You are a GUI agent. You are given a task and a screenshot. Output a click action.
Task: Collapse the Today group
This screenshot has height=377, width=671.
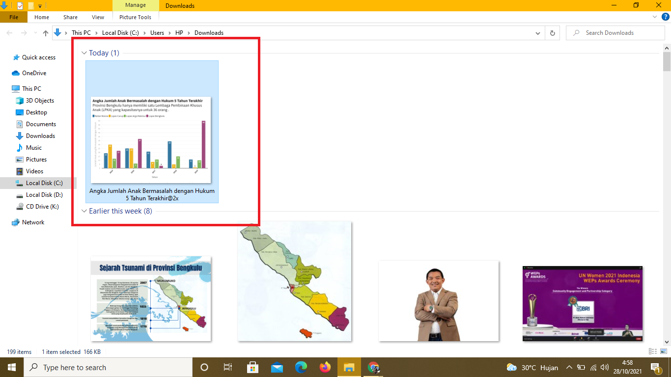click(84, 53)
